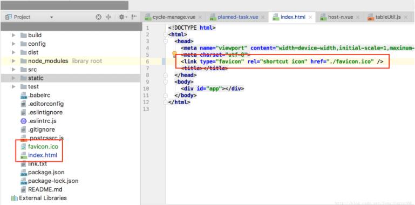The height and width of the screenshot is (205, 415).
Task: Click line number 10 in the gutter
Action: point(146,88)
